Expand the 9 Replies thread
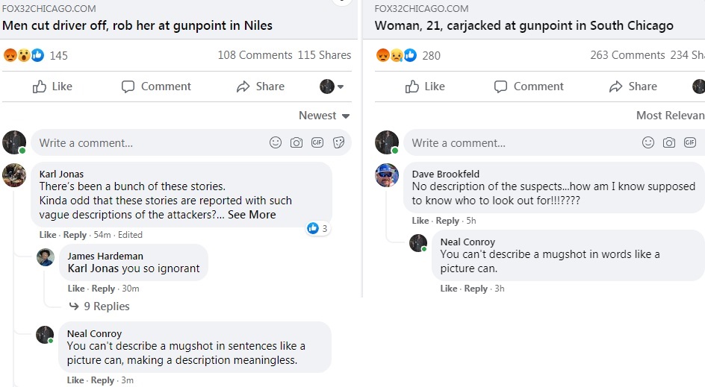This screenshot has height=387, width=705. tap(99, 306)
